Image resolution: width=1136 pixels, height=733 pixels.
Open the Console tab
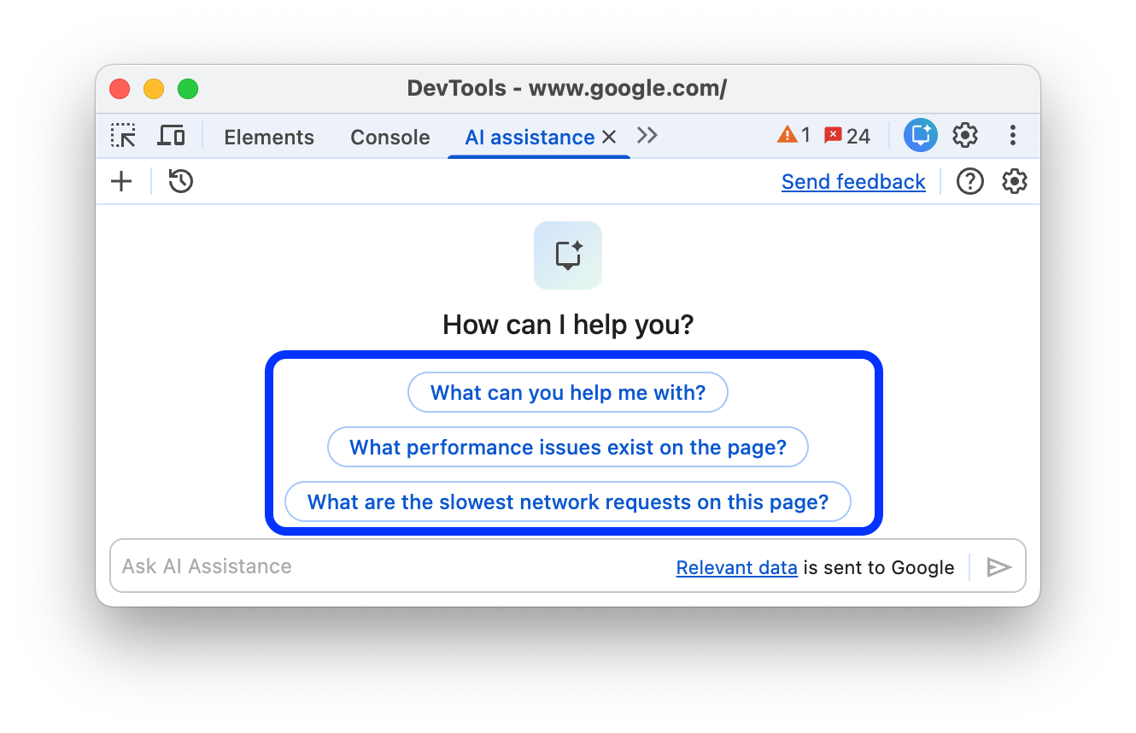pos(390,138)
